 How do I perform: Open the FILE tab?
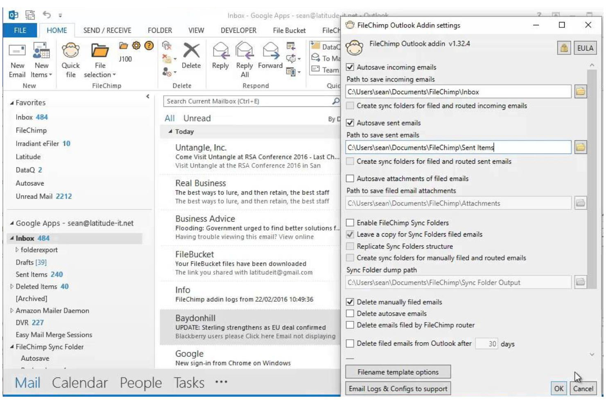(20, 30)
